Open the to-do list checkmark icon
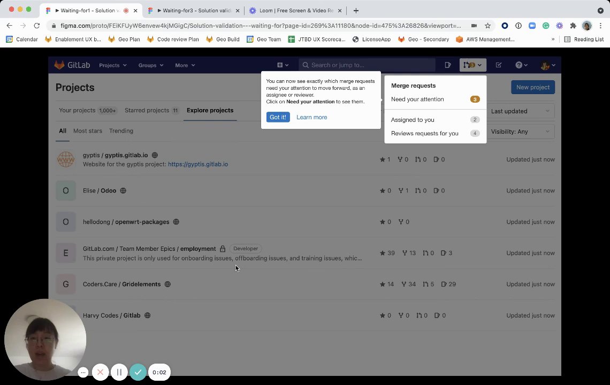Image resolution: width=610 pixels, height=385 pixels. tap(498, 65)
